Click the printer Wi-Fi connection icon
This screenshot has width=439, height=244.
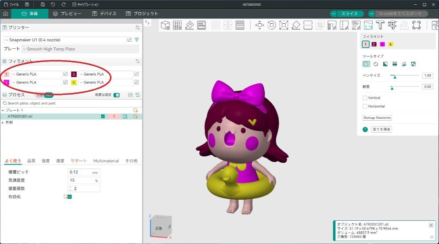tap(137, 40)
